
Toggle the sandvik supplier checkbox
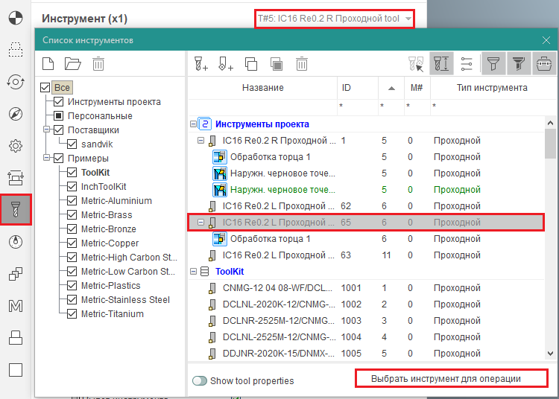[72, 144]
